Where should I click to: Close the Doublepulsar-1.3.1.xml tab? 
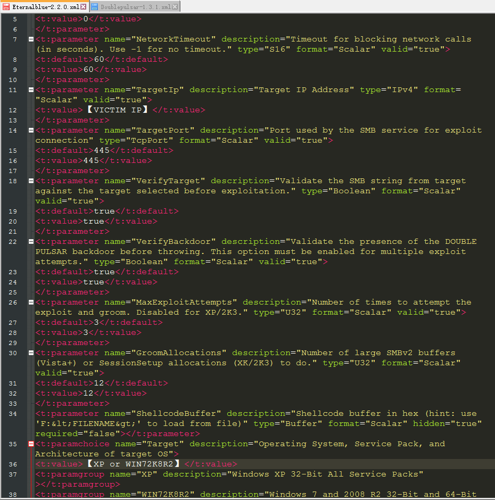175,7
